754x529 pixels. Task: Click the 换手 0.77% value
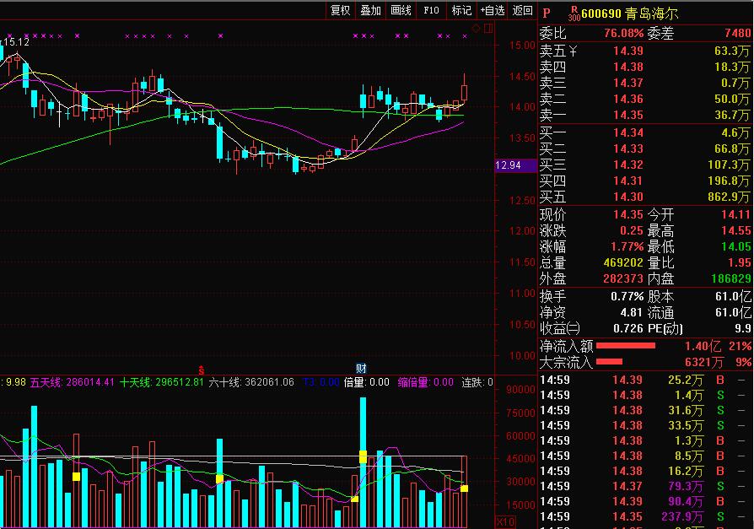click(x=627, y=296)
